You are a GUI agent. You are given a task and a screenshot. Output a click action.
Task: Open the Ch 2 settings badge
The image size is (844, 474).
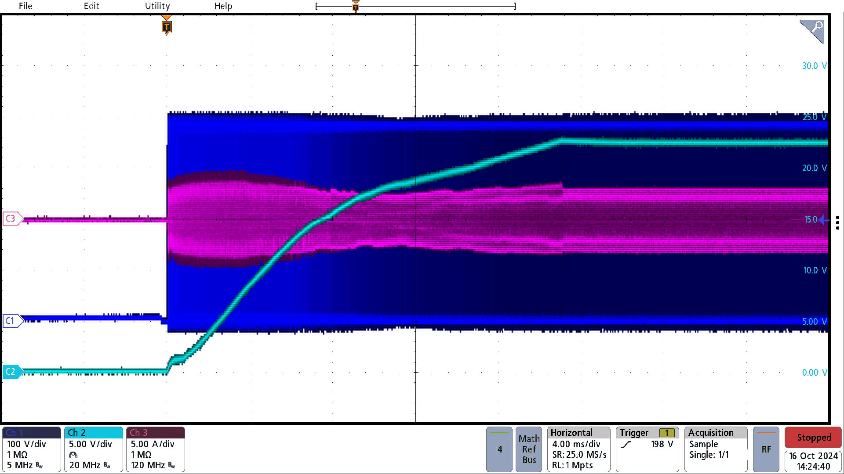point(94,449)
